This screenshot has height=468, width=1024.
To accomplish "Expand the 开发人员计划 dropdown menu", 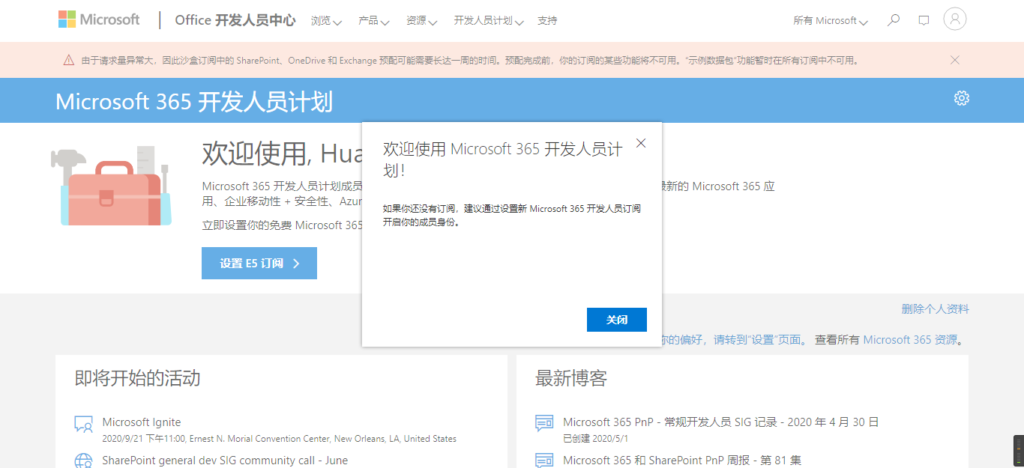I will pos(488,21).
